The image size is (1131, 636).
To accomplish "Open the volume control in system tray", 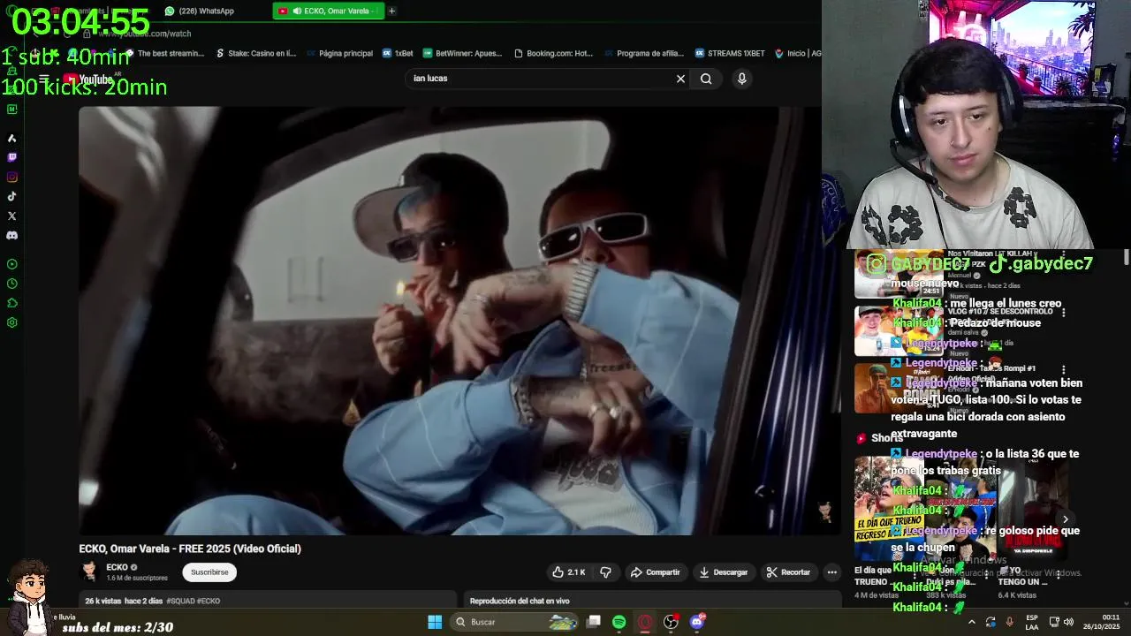I will 1068,622.
